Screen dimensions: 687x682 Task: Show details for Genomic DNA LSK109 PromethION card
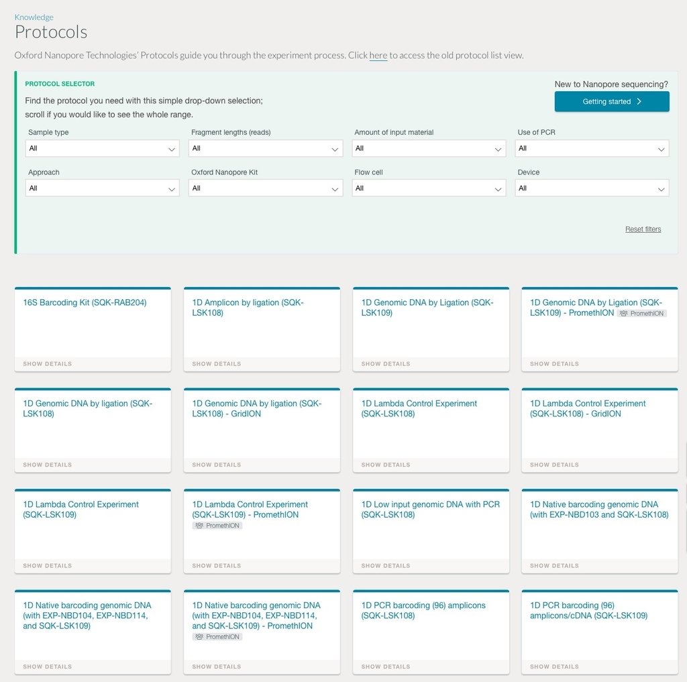pos(554,364)
